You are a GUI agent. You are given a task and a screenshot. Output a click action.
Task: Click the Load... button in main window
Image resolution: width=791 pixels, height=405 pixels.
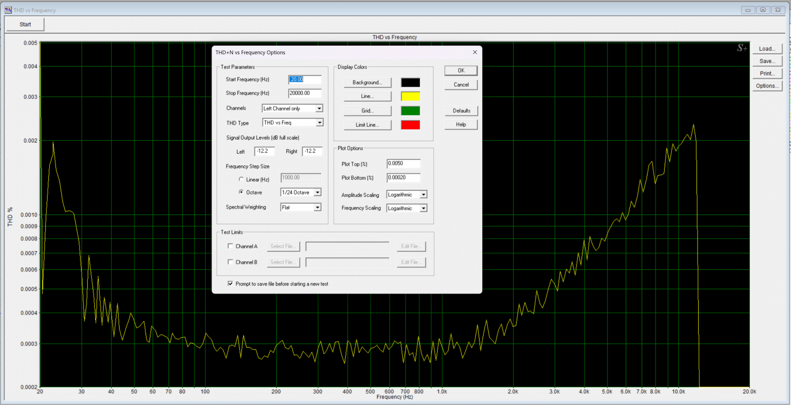[x=767, y=49]
